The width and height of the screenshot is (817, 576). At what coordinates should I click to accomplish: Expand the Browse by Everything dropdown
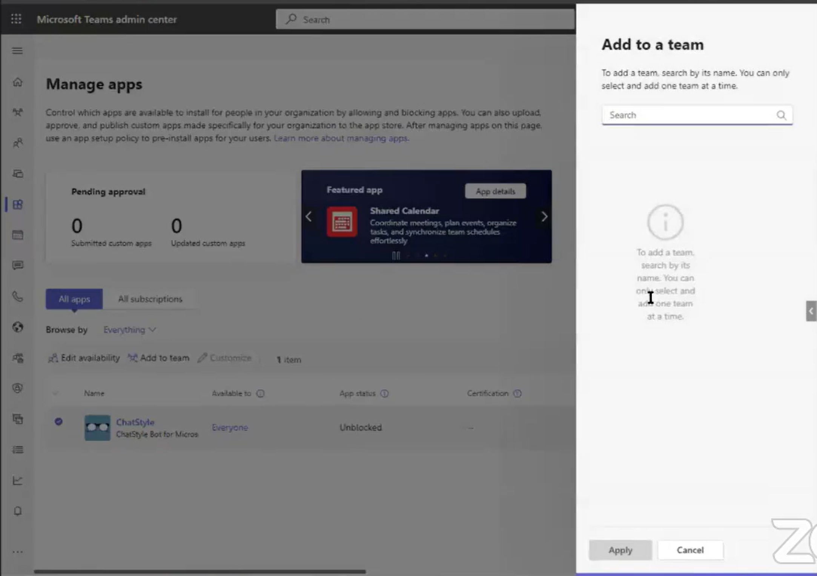coord(129,330)
